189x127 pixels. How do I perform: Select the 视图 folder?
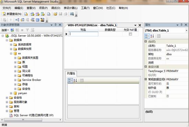click(25, 67)
